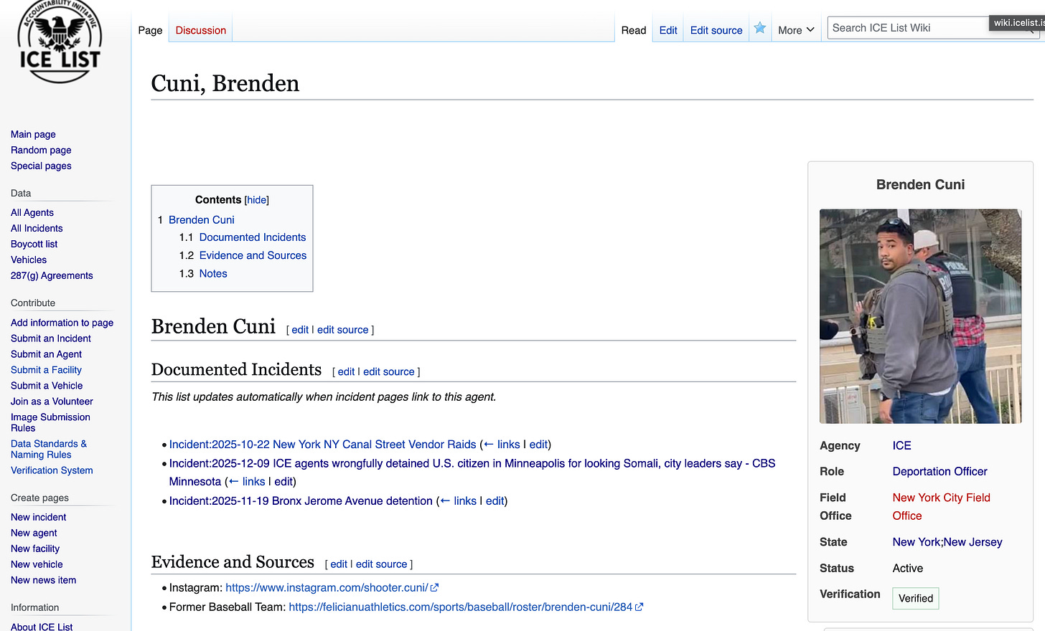Image resolution: width=1045 pixels, height=631 pixels.
Task: Open the felicianuathletics baseball roster URL
Action: (x=466, y=607)
